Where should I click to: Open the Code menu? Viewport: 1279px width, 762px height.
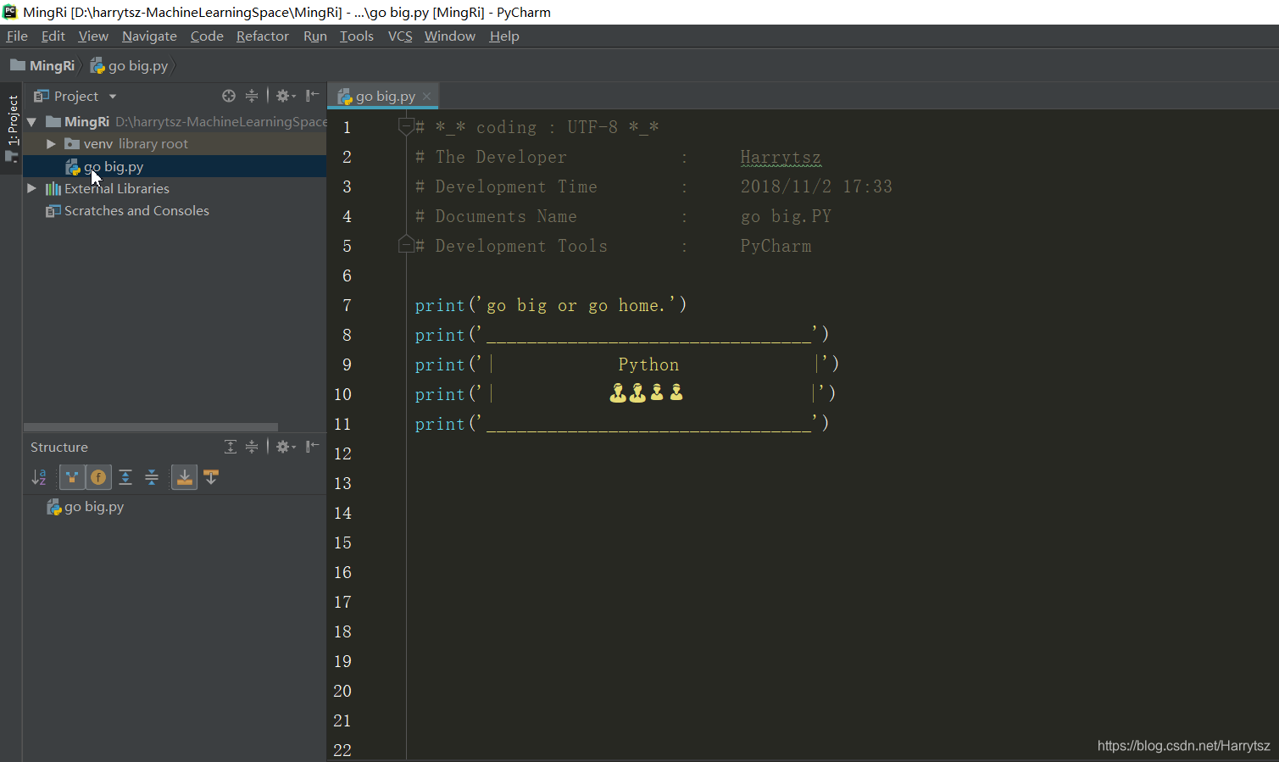tap(207, 36)
